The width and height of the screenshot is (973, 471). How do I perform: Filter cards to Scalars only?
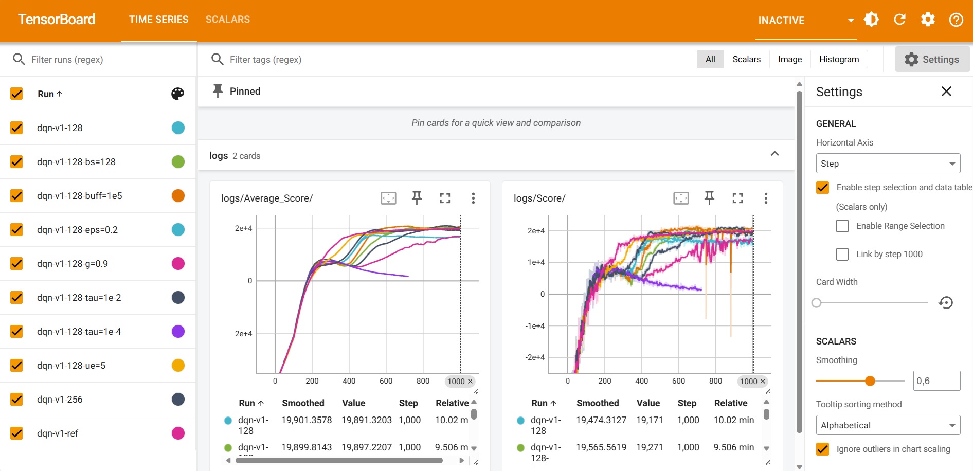746,59
